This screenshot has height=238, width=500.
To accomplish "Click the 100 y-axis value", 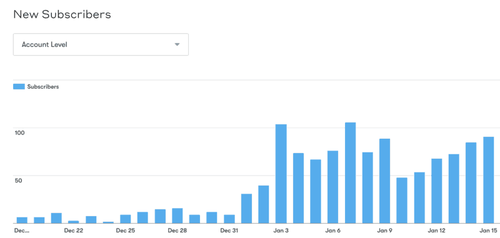I will coord(19,132).
